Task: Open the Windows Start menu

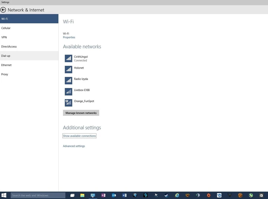Action: pos(4,195)
